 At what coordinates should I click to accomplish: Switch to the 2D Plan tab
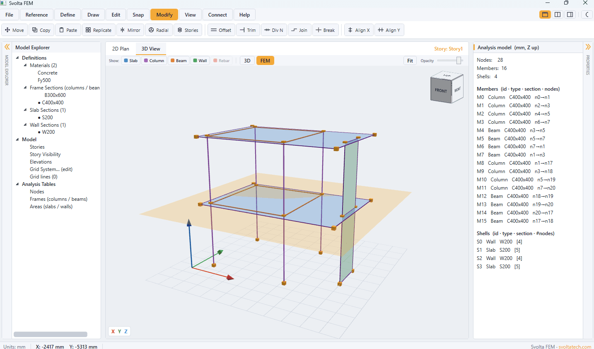point(121,48)
